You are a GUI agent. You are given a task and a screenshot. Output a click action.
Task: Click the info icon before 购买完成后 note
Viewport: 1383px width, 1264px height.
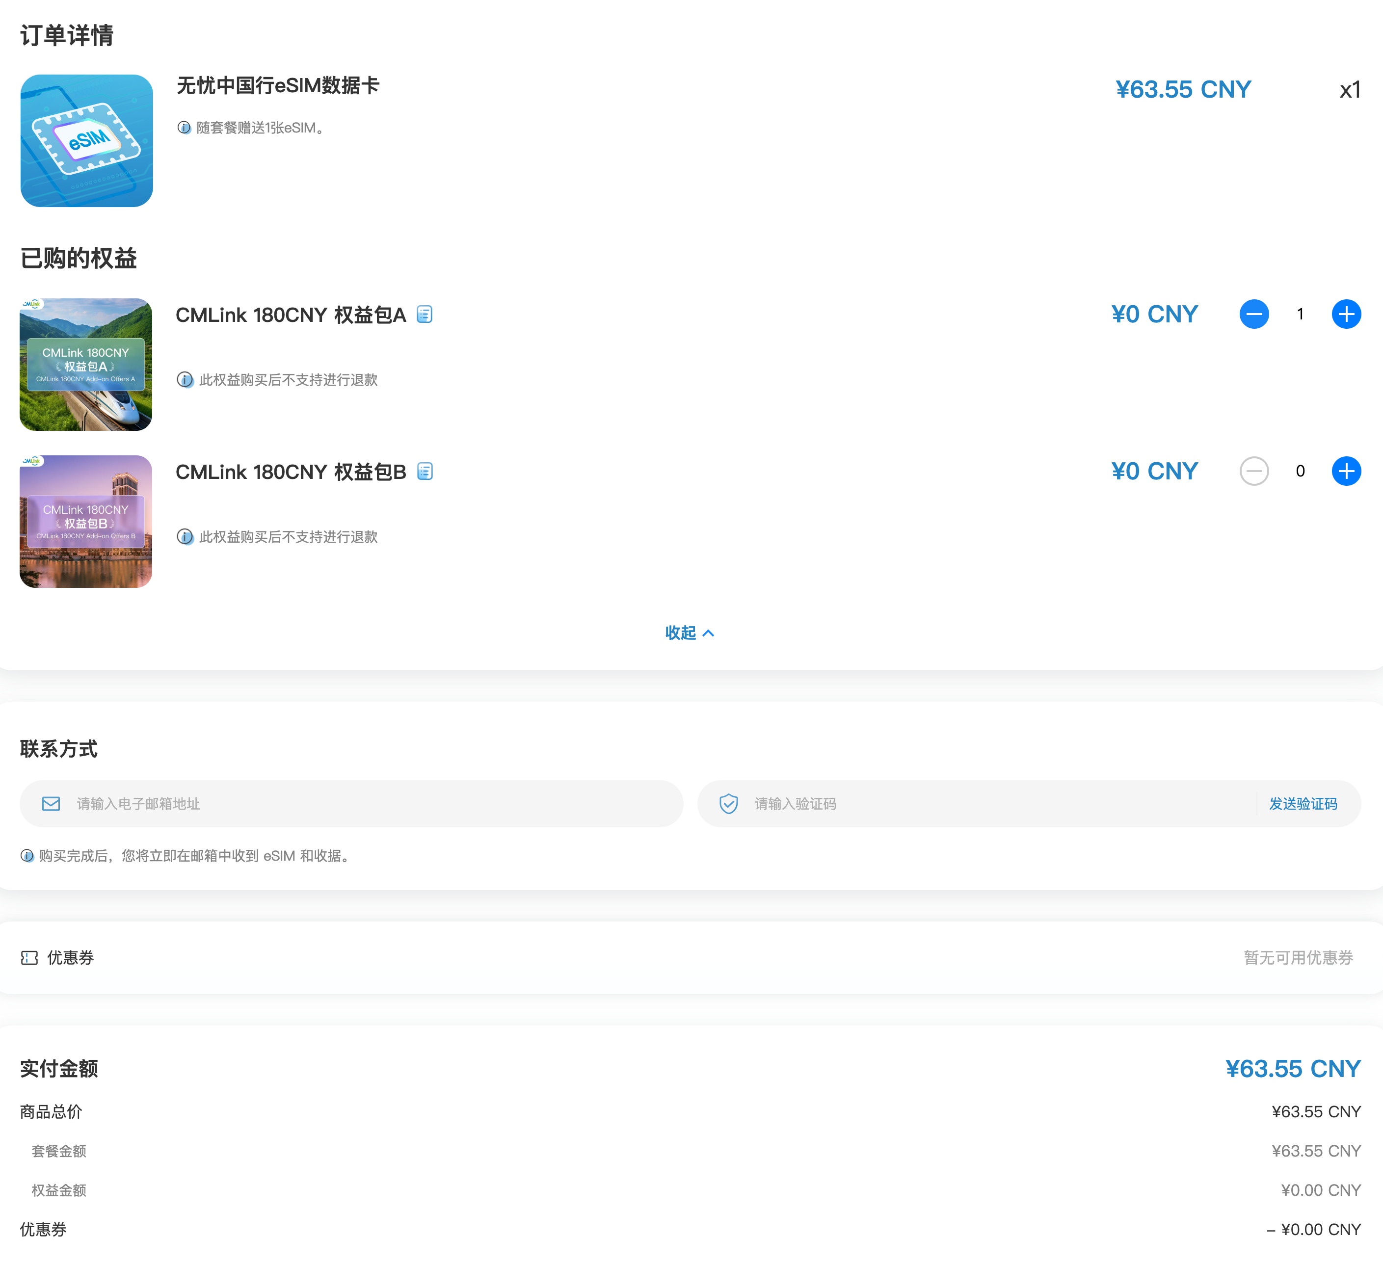pos(27,856)
